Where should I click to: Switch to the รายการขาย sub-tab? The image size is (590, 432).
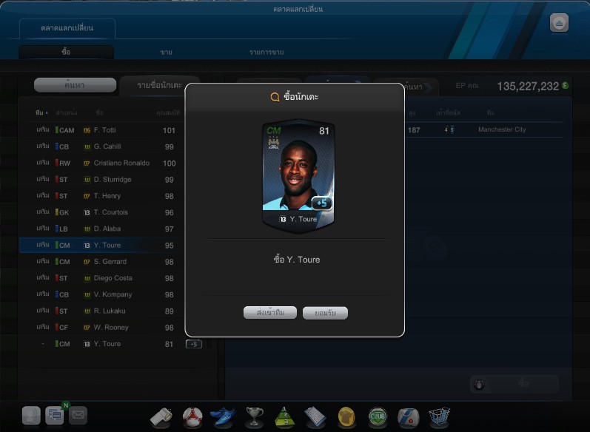click(x=266, y=53)
